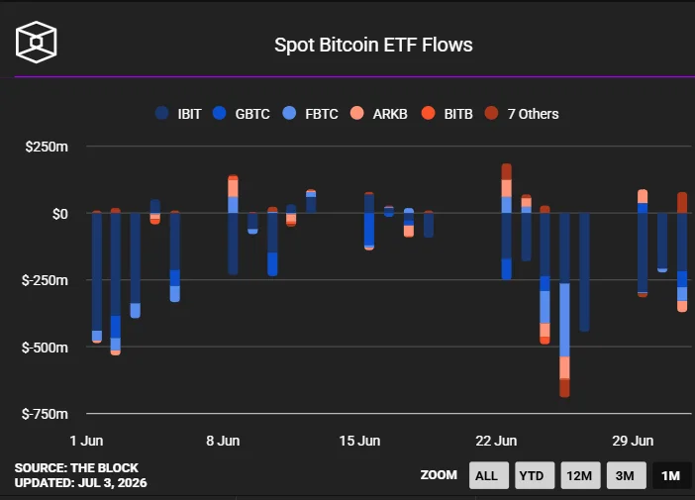Hide the FBTC series via legend
The height and width of the screenshot is (500, 695).
[x=310, y=114]
